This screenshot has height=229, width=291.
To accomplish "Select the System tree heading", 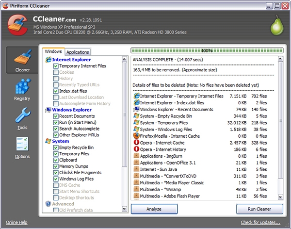I will point(61,141).
